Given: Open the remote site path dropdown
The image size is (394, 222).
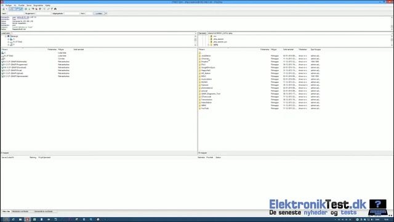Looking at the screenshot, I should click(392, 33).
